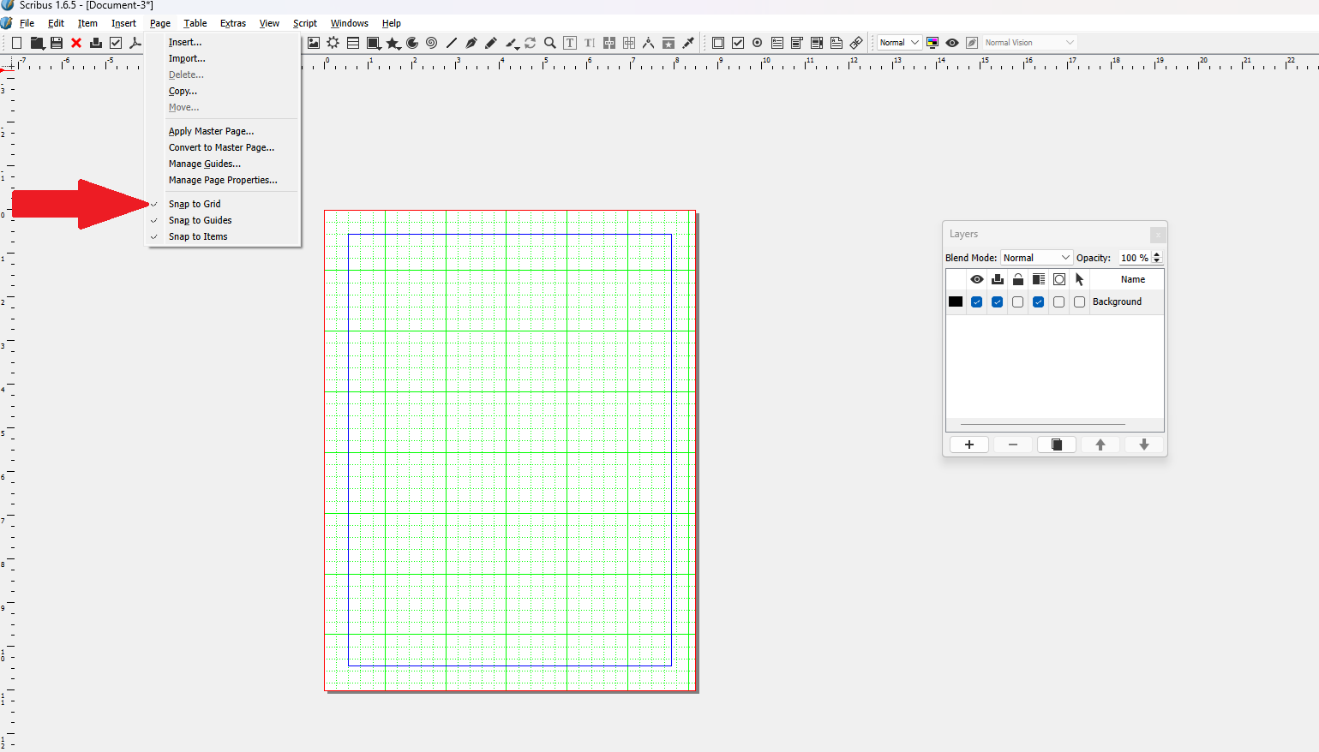Toggle lock checkbox for Background layer

1018,302
